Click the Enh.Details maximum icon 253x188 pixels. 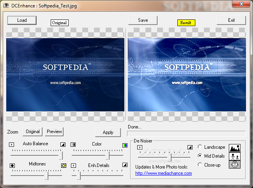tap(125, 165)
